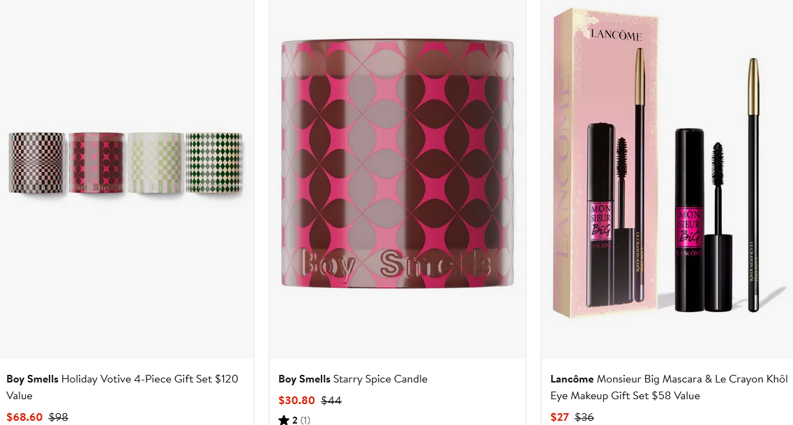793x425 pixels.
Task: Click the light green checkered votive candle
Action: coord(155,162)
